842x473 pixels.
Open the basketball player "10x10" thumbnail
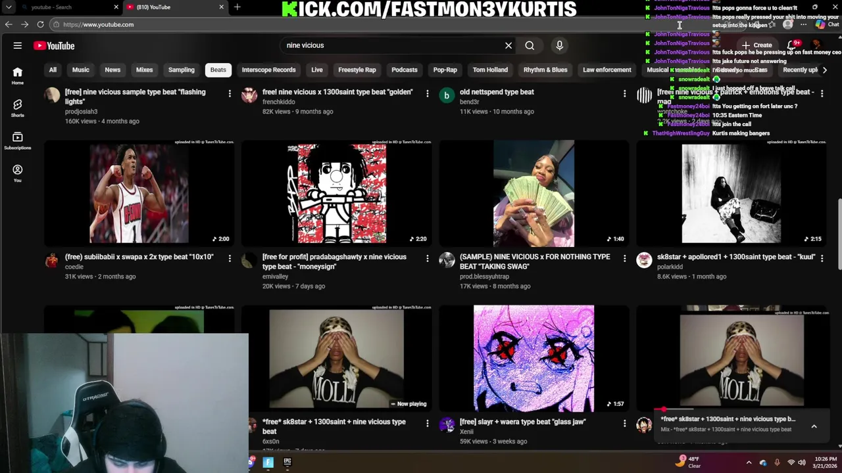coord(139,192)
